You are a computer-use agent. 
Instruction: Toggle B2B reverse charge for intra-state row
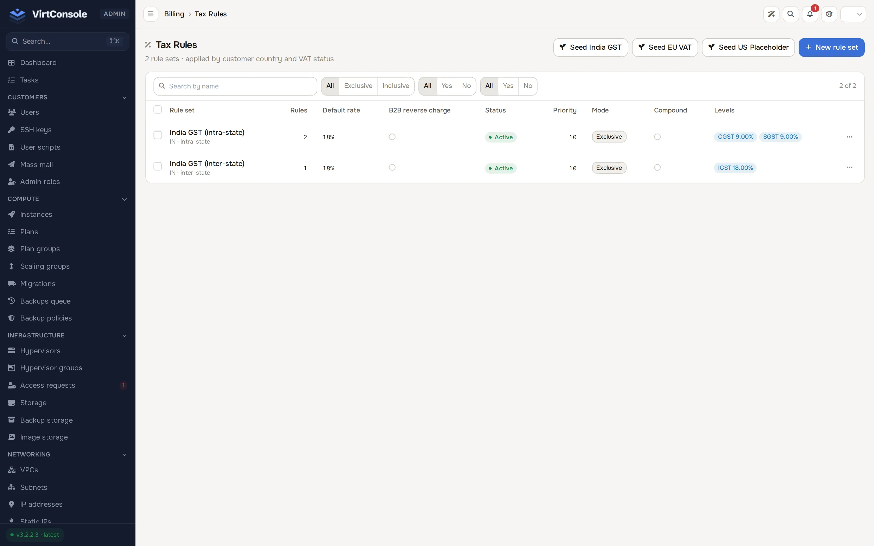click(x=392, y=137)
